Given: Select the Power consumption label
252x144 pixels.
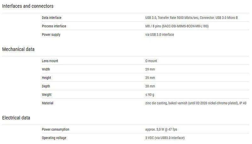Looking at the screenshot, I should [56, 130].
